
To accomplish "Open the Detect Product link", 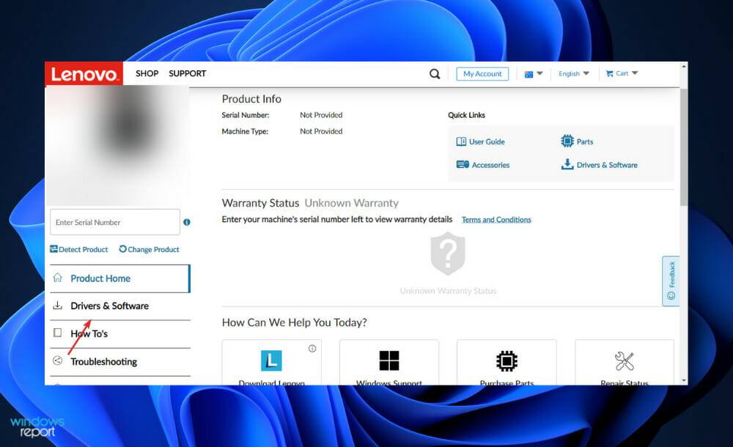I will [78, 249].
